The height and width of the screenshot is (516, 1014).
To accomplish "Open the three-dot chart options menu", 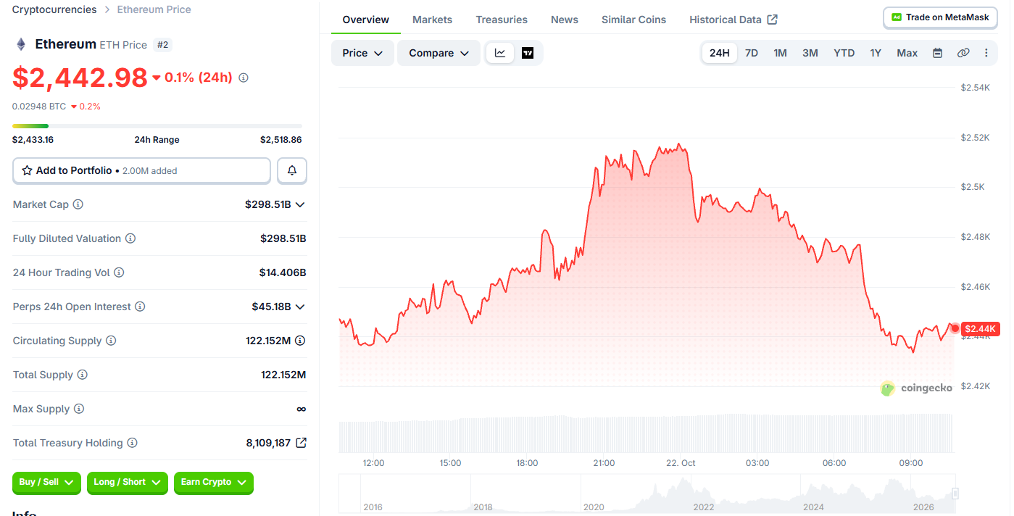I will point(986,53).
